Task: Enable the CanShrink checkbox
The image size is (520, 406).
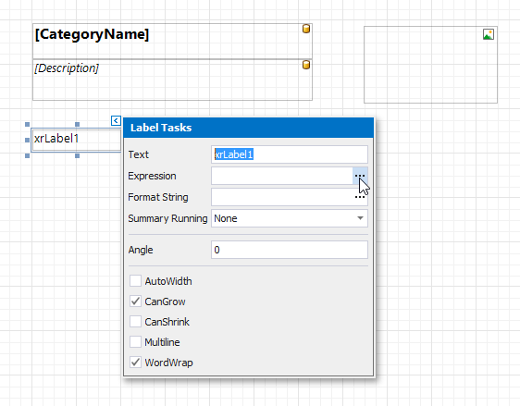Action: [135, 322]
